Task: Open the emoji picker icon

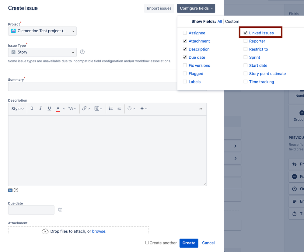Action: tap(131, 108)
